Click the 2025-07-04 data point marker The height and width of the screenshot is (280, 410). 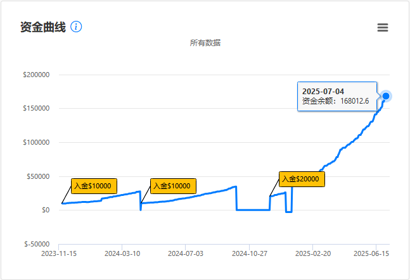click(x=386, y=96)
